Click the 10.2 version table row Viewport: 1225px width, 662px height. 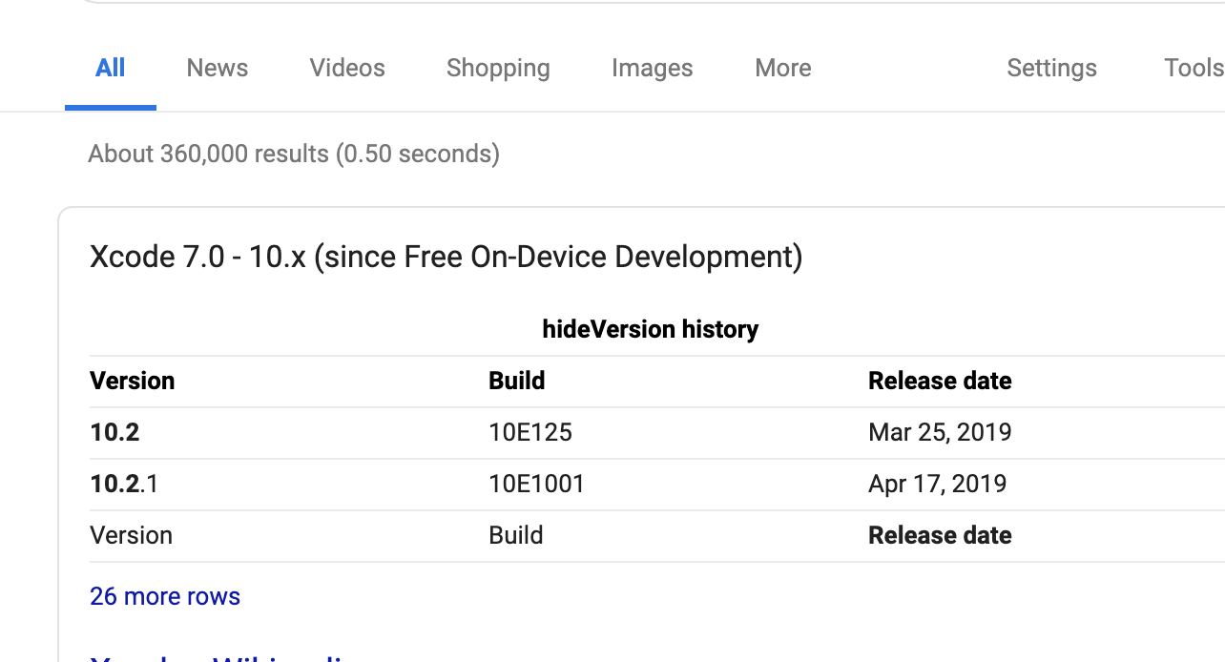[114, 432]
